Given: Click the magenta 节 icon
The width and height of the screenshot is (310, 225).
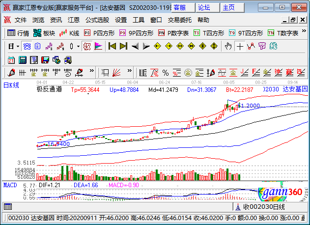Looking at the screenshot, I should coord(262,47).
